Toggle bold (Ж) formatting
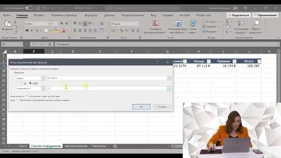The image size is (281, 158). pyautogui.click(x=27, y=31)
